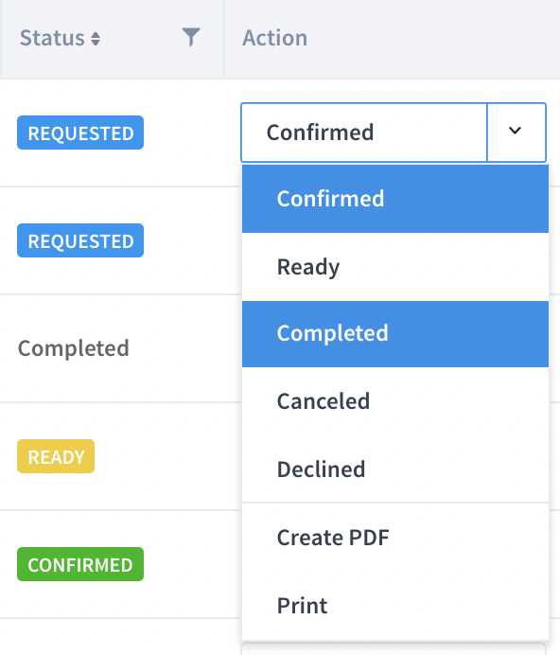
Task: Choose the Declined option
Action: (395, 469)
